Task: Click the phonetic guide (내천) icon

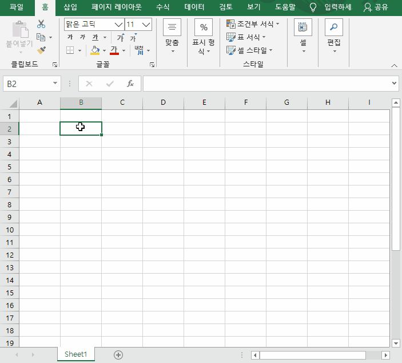Action: click(139, 50)
